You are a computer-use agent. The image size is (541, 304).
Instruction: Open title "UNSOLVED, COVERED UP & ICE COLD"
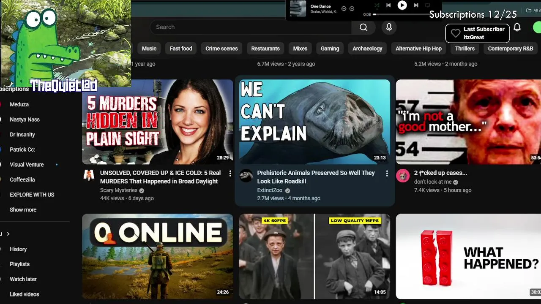pos(160,177)
